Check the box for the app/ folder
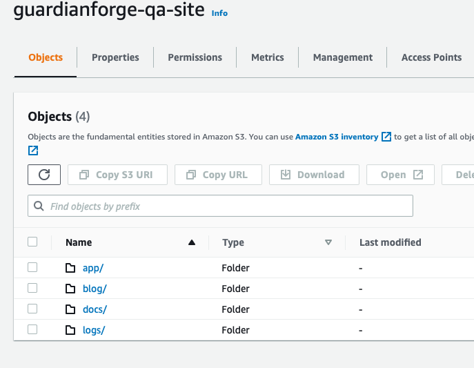This screenshot has height=368, width=474. [x=32, y=267]
